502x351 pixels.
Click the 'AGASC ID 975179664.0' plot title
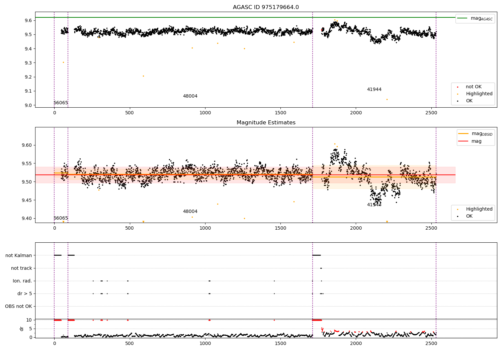266,7
